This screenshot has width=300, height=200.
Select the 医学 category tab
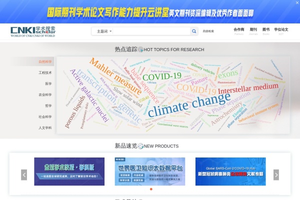click(48, 83)
